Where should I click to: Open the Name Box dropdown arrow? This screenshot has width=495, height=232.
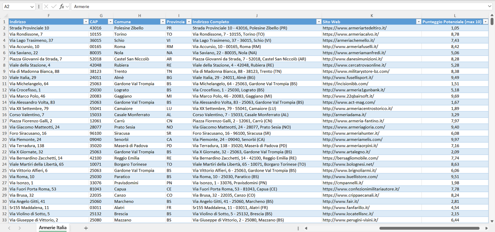click(x=32, y=6)
